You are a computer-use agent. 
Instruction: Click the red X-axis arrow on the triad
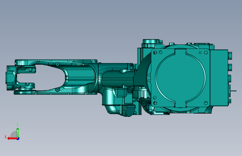pos(12,139)
